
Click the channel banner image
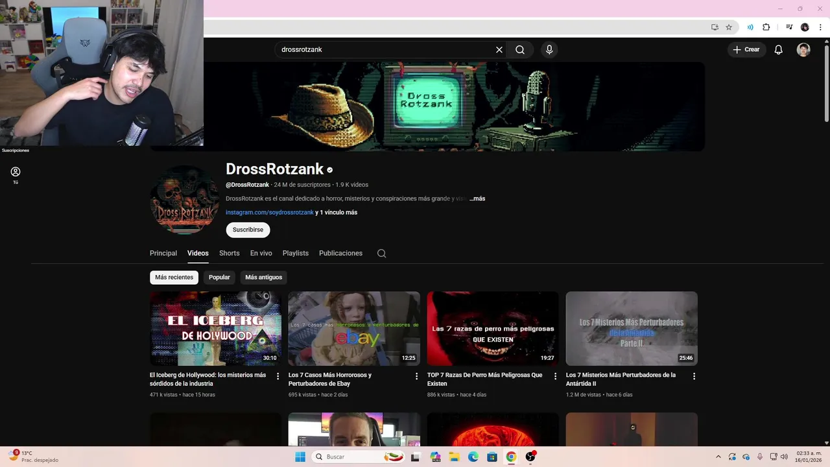click(427, 106)
